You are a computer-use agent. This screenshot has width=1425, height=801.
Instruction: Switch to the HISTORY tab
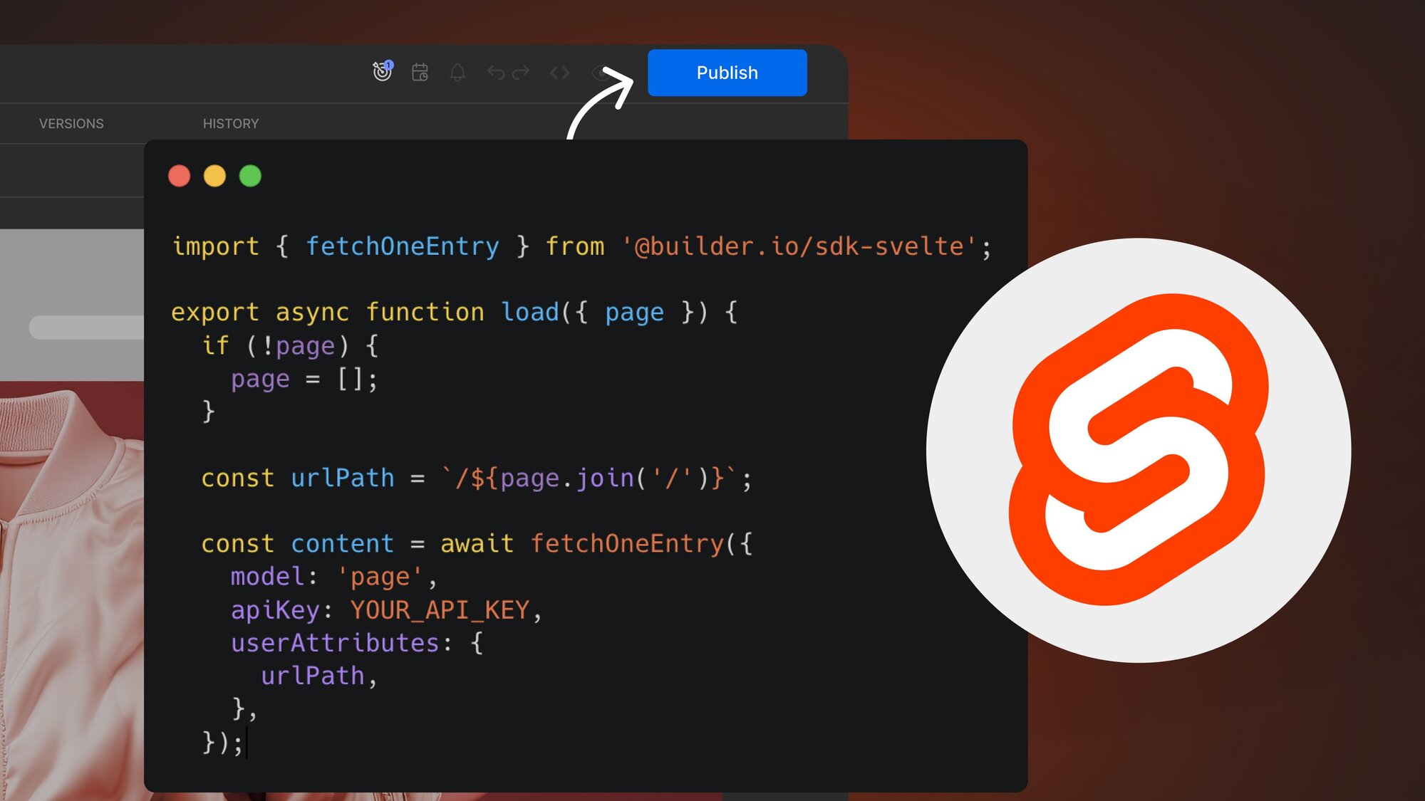tap(231, 123)
